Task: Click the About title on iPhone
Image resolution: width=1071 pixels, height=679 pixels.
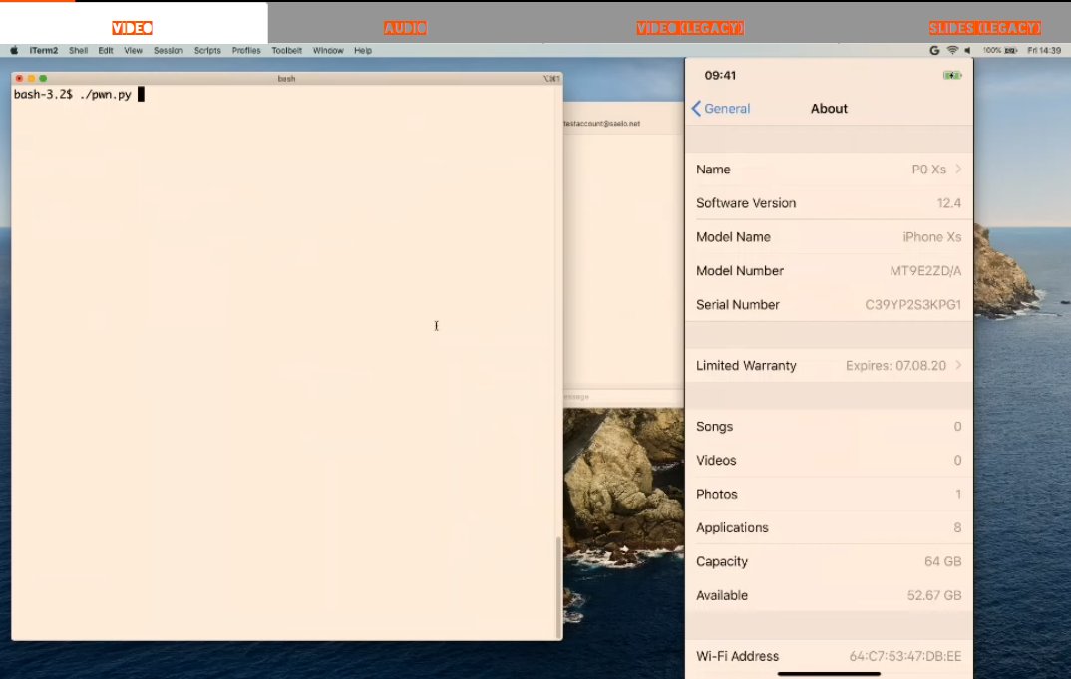Action: coord(829,109)
